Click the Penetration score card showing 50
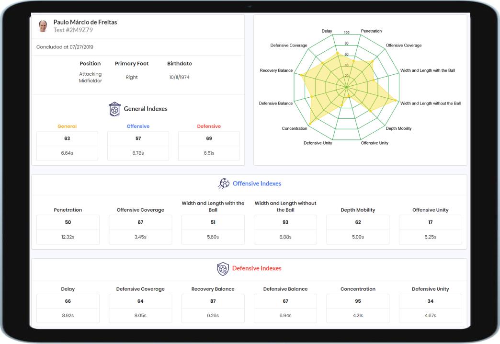The image size is (500, 344). (68, 229)
